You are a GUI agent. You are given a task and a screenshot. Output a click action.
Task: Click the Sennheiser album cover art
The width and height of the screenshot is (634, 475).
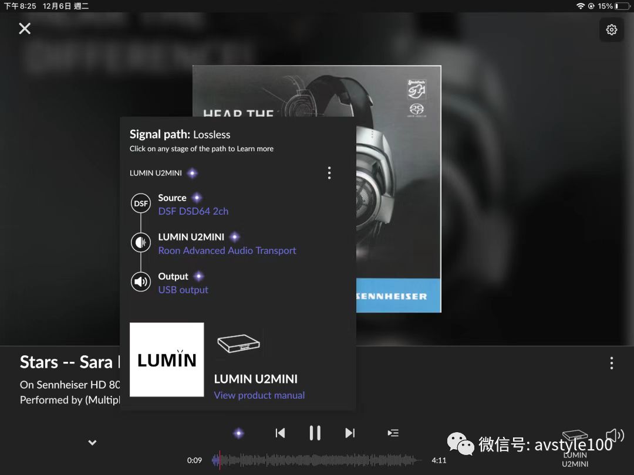(398, 188)
